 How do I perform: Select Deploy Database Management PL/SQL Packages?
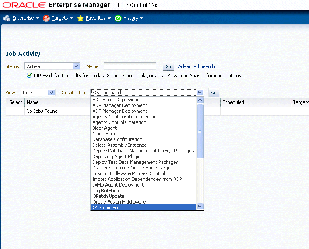click(x=143, y=151)
